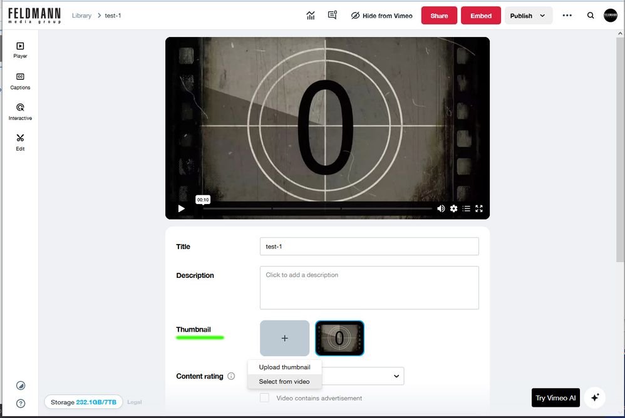625x418 pixels.
Task: Open the help question mark icon
Action: 21,404
